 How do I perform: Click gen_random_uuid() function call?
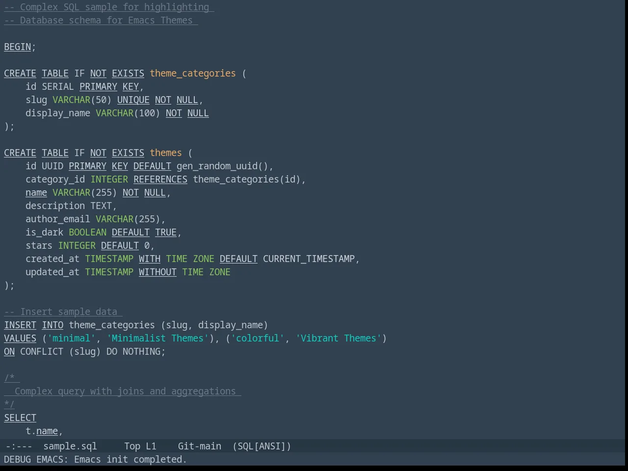222,166
